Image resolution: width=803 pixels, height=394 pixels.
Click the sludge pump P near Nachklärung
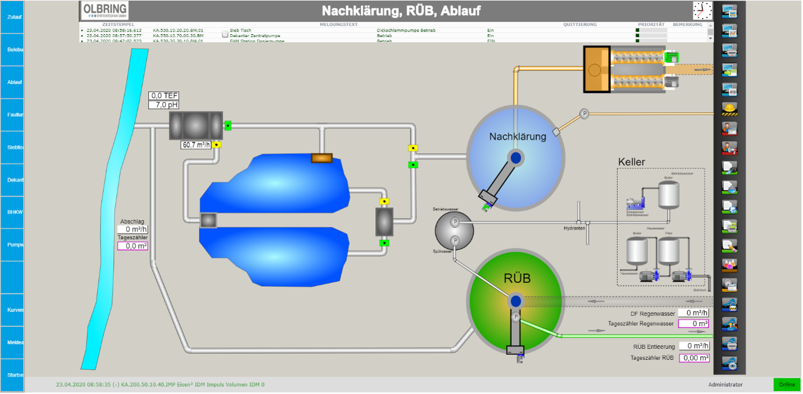click(x=584, y=114)
